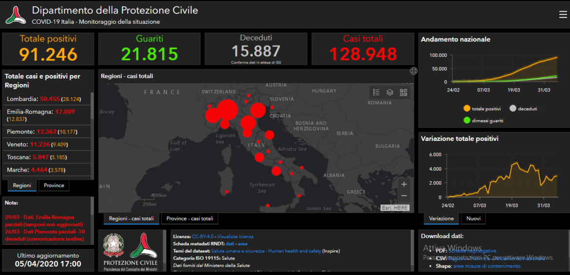Click the Protezione Civile logo in the header
The image size is (570, 275).
tap(16, 15)
